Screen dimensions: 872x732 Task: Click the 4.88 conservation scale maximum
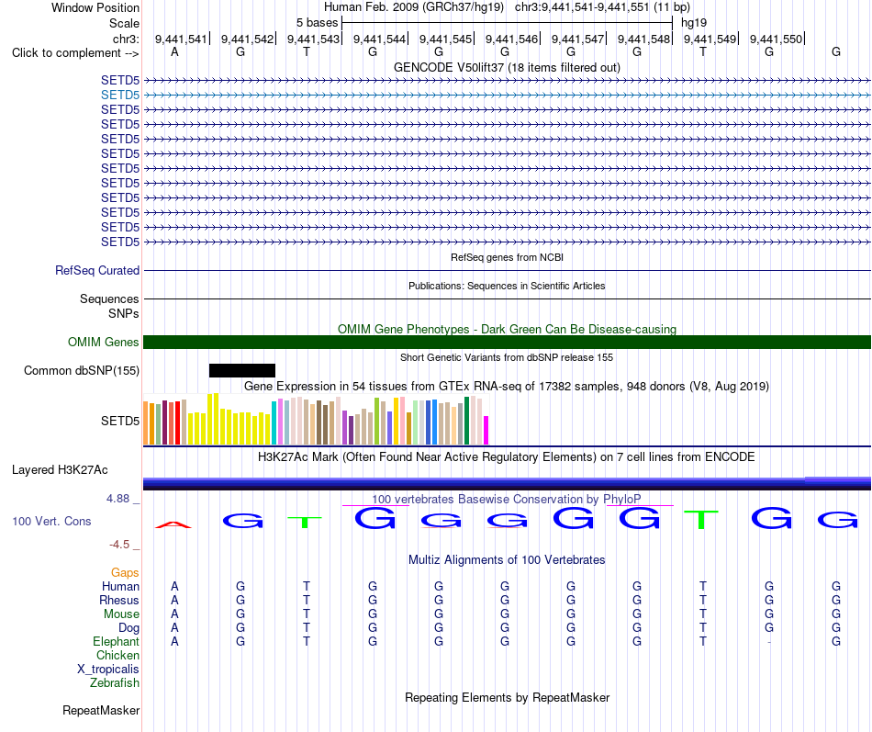pos(117,499)
